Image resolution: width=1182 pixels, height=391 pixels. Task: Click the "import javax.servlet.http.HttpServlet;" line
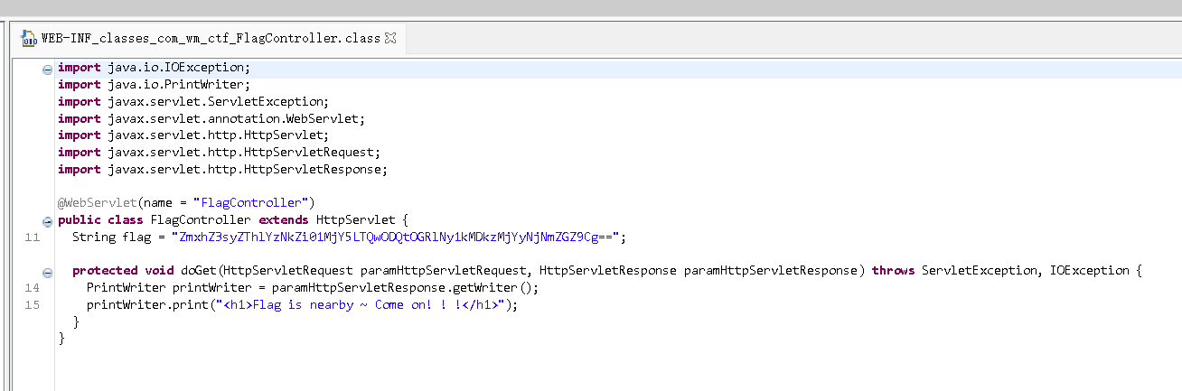[x=193, y=135]
